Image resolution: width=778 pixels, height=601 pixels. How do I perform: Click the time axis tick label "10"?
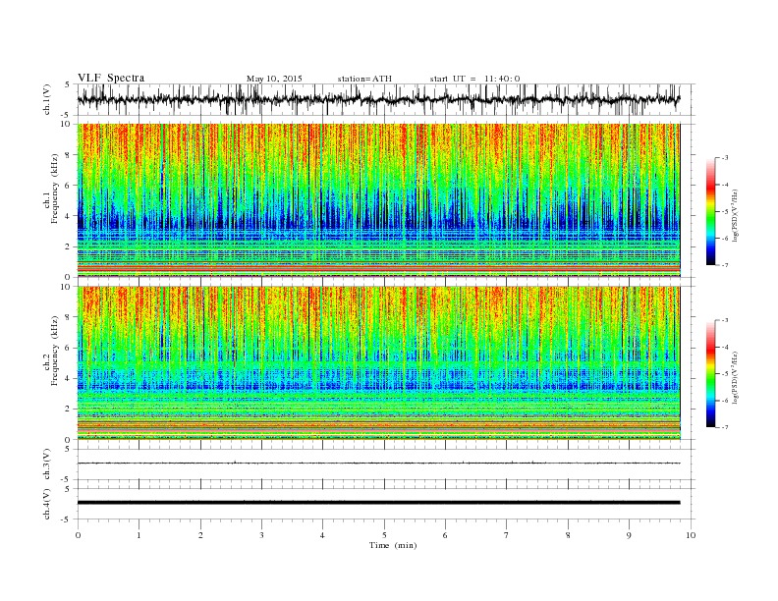pos(691,535)
